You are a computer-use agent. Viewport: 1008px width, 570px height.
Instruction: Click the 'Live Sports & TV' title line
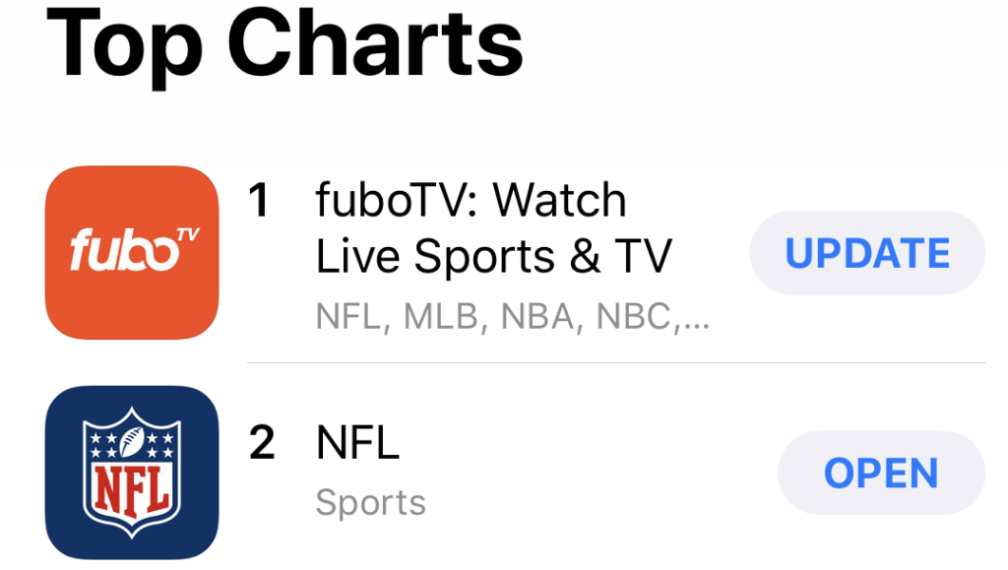tap(494, 256)
